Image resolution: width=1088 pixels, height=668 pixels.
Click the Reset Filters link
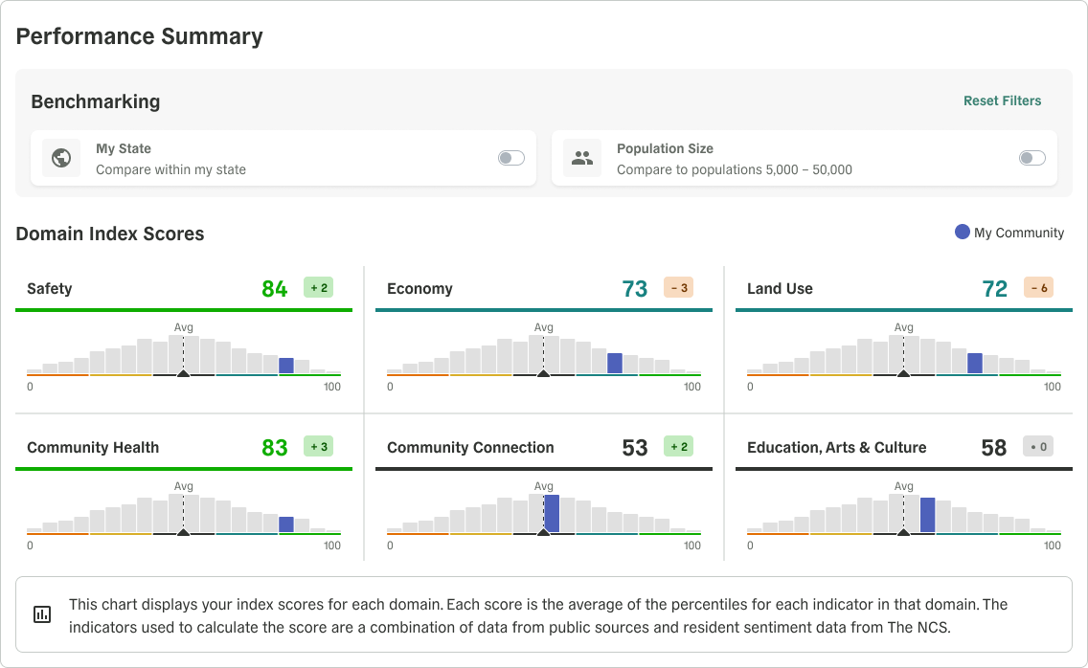coord(1002,100)
